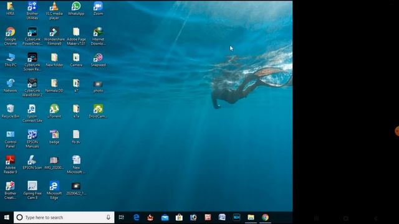Select the Control Panel desktop icon
Screen dimensions: 399x224
[x=11, y=139]
